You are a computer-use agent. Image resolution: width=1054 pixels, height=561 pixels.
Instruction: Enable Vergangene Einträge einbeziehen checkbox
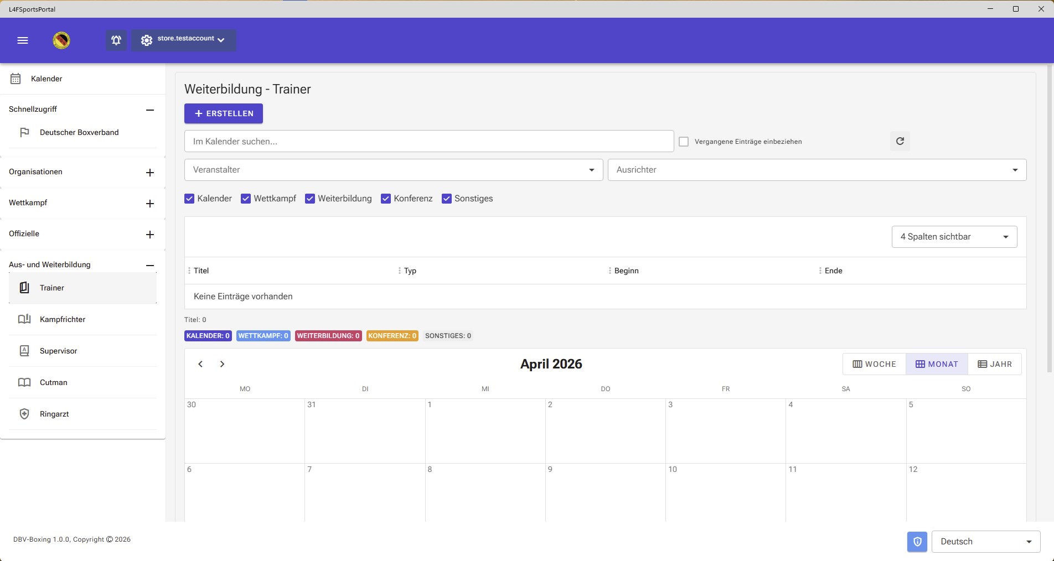click(x=684, y=142)
